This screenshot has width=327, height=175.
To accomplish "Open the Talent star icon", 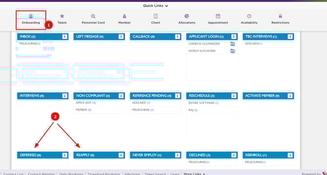I will (x=62, y=16).
